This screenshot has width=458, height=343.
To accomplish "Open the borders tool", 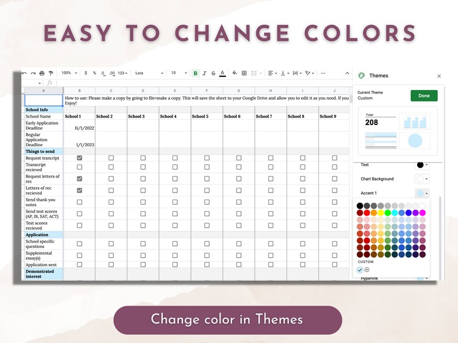I will pos(244,73).
